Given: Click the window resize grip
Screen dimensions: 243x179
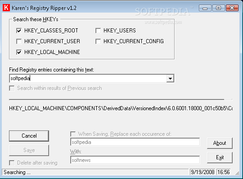Looking at the screenshot, I should tap(237, 173).
